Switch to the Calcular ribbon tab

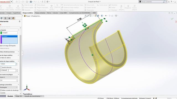[55, 13]
